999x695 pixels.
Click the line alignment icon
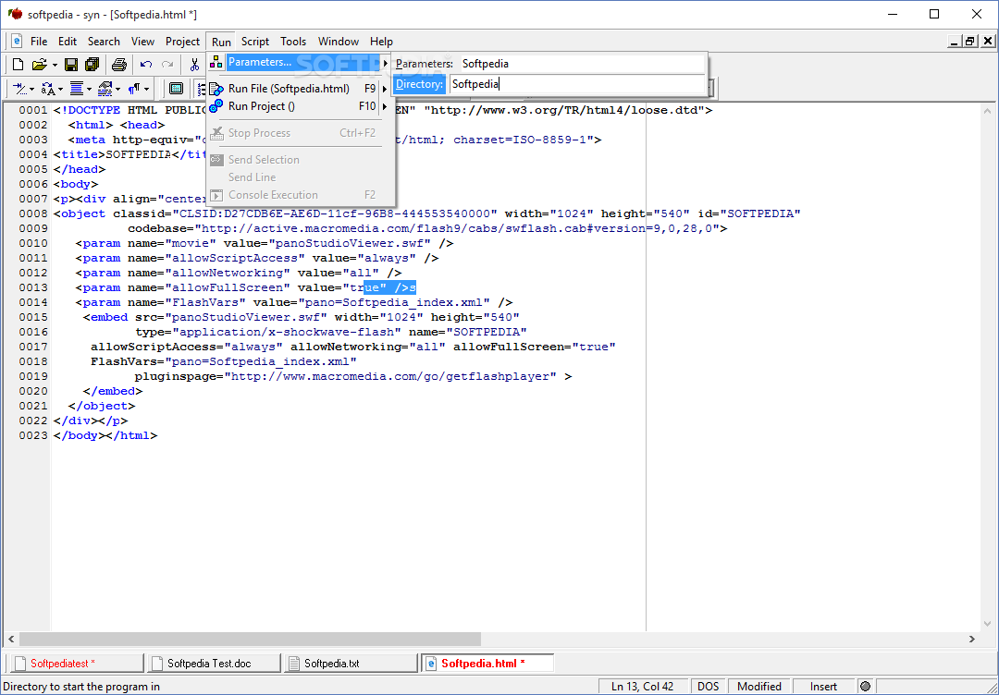click(77, 89)
